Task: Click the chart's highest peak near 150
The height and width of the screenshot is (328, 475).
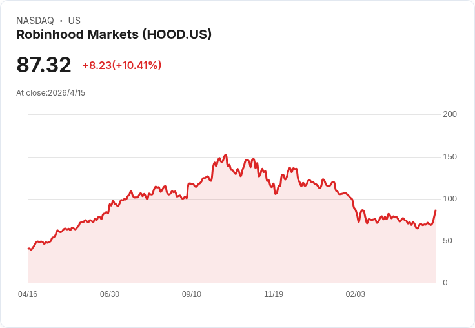Action: (225, 155)
